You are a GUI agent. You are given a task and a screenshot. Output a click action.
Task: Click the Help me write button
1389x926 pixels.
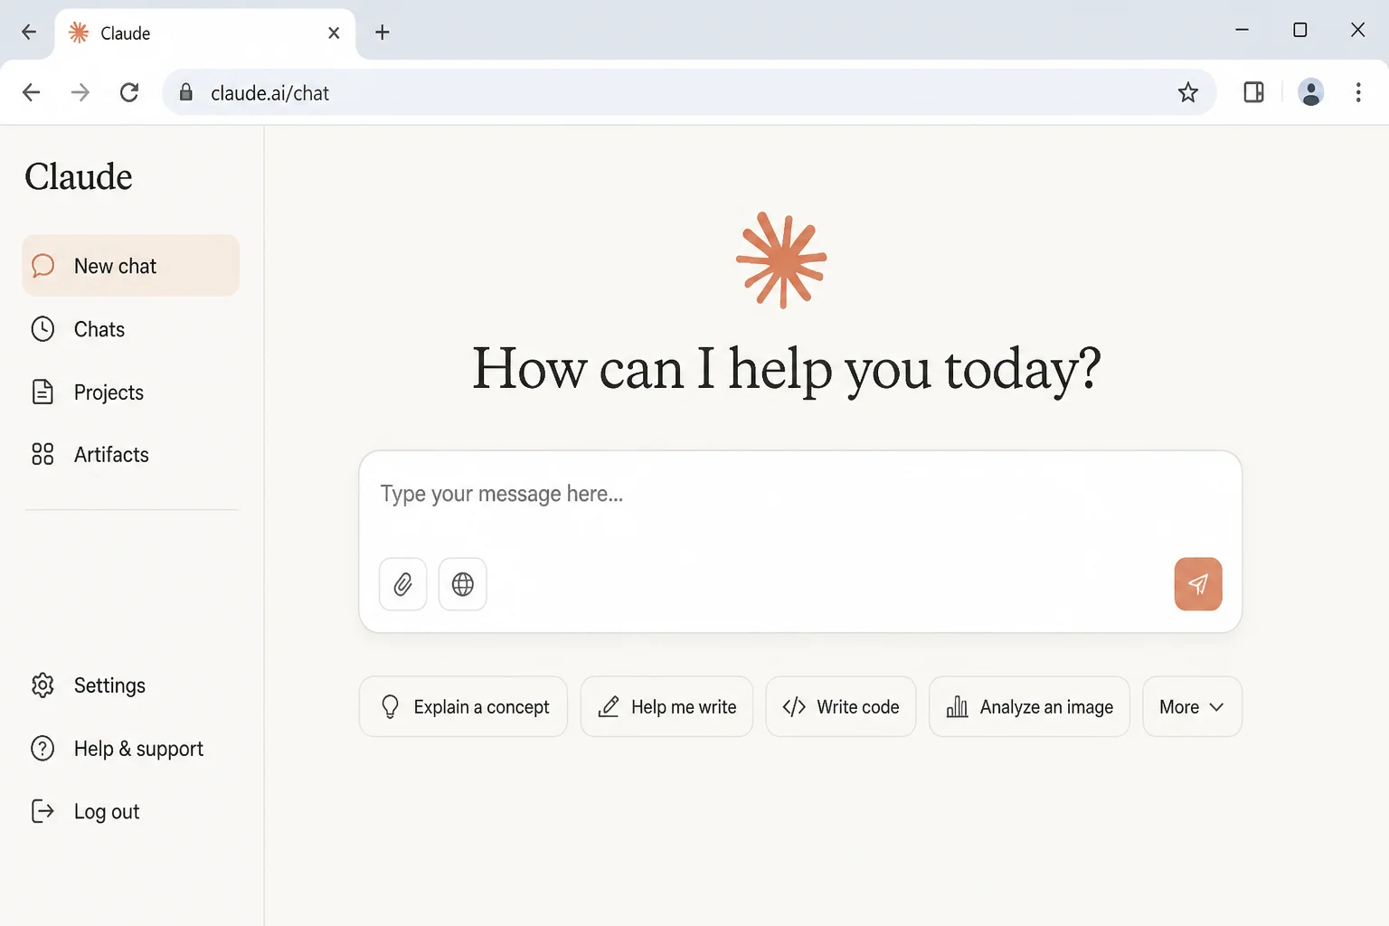point(666,706)
